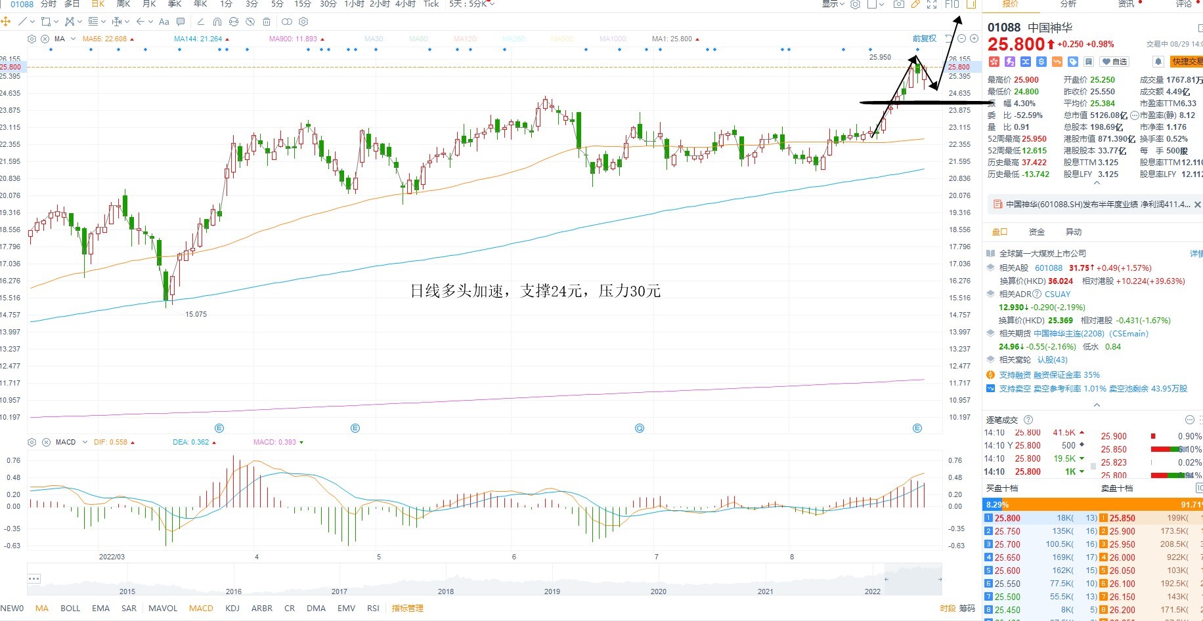Open the 资金 capital flow tab
The image size is (1203, 621).
pyautogui.click(x=1037, y=231)
